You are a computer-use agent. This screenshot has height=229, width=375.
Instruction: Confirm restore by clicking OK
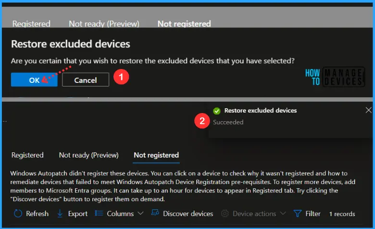[34, 80]
